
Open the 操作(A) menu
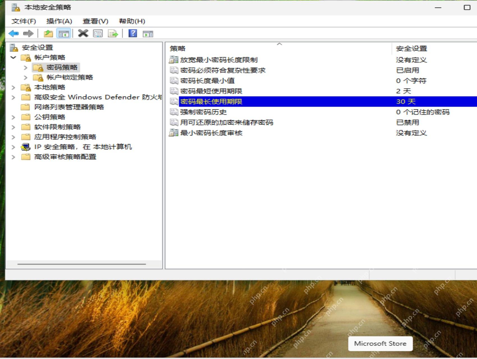pos(59,21)
